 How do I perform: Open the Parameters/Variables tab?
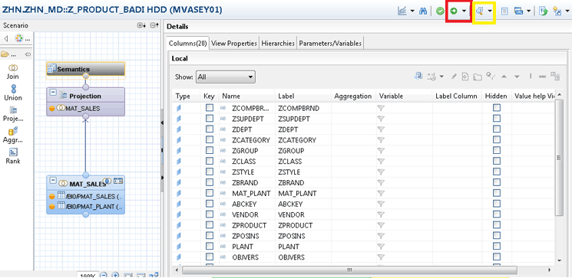[x=330, y=44]
